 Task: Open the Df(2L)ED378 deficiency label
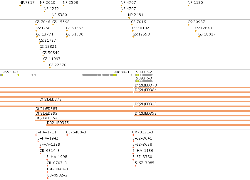pos(146,85)
